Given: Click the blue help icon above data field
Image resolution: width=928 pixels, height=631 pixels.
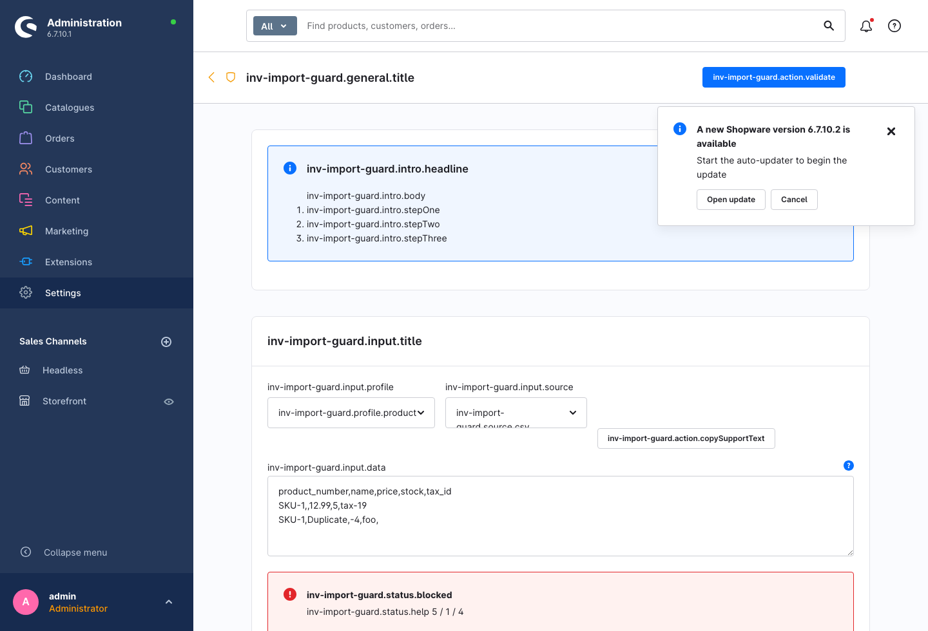Looking at the screenshot, I should 849,466.
